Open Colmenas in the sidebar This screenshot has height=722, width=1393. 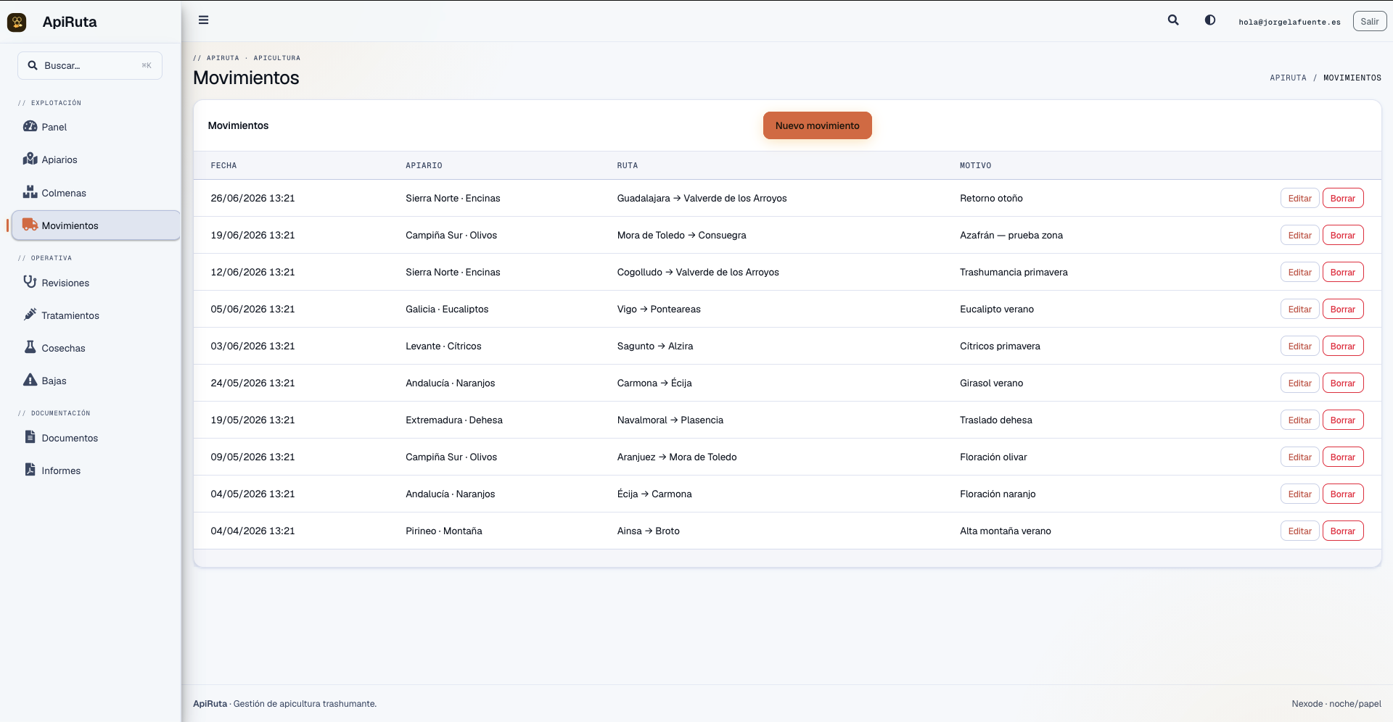[x=96, y=193]
